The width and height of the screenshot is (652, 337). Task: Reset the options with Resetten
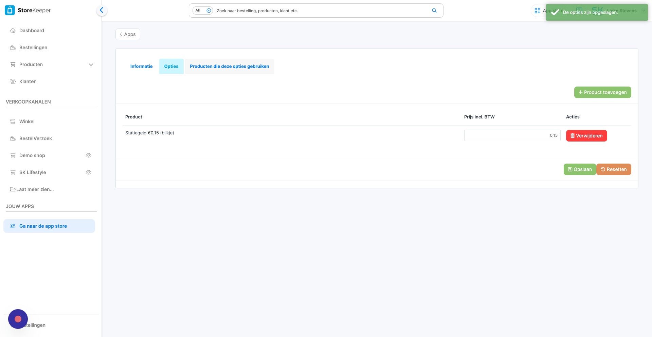(614, 169)
